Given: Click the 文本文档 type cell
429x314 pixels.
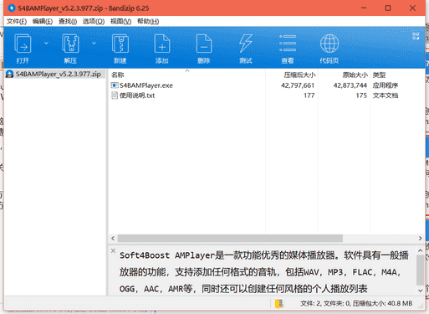Looking at the screenshot, I should coord(386,95).
